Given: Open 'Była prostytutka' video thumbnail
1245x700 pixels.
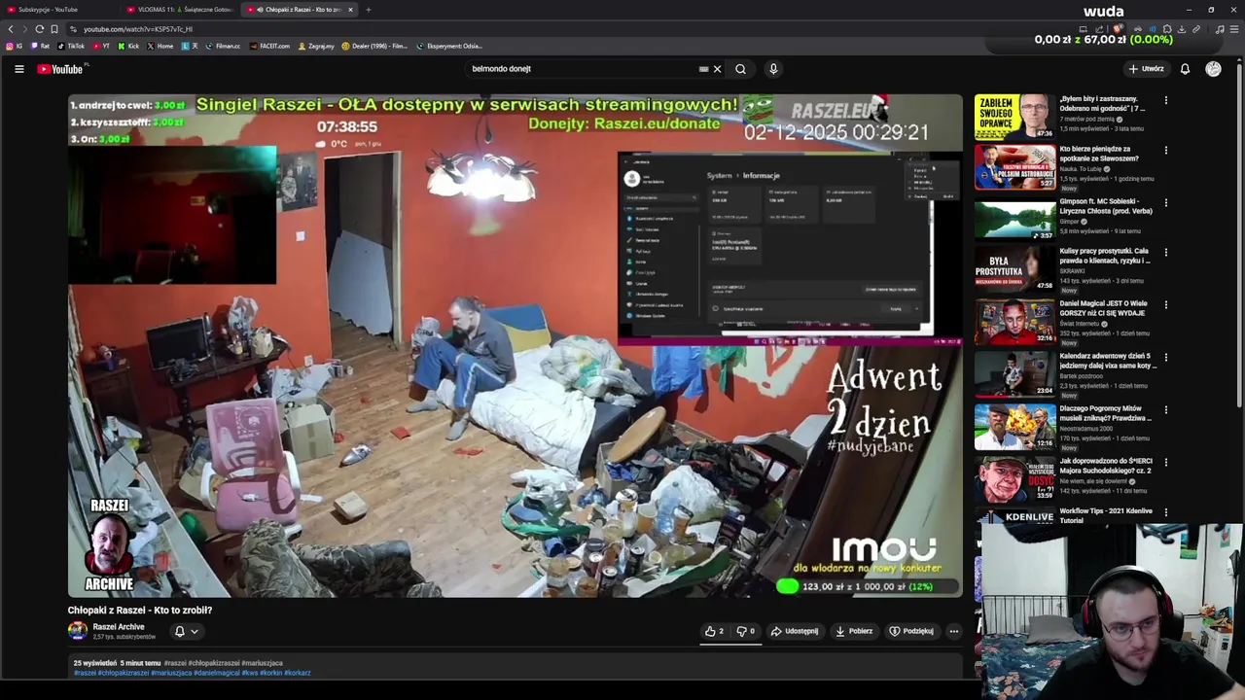Looking at the screenshot, I should click(x=1014, y=269).
